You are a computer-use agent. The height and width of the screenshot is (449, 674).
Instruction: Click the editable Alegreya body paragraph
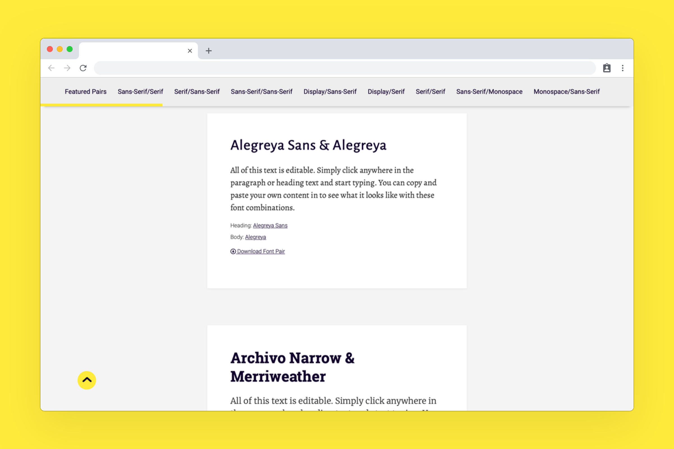[334, 189]
